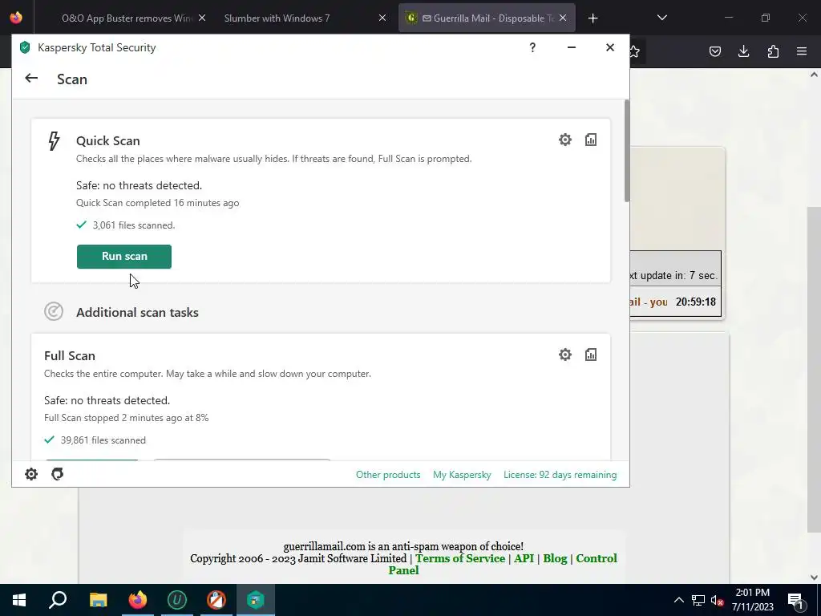Open the O&O App Buster taskbar icon
The height and width of the screenshot is (616, 821).
tap(216, 600)
